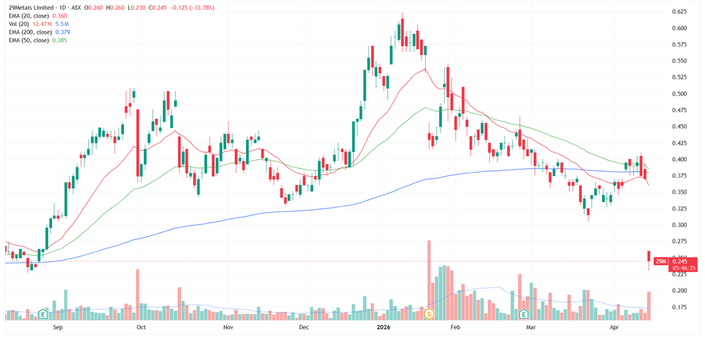Click the countdown timer 05:46:35
This screenshot has width=705, height=337.
point(685,268)
